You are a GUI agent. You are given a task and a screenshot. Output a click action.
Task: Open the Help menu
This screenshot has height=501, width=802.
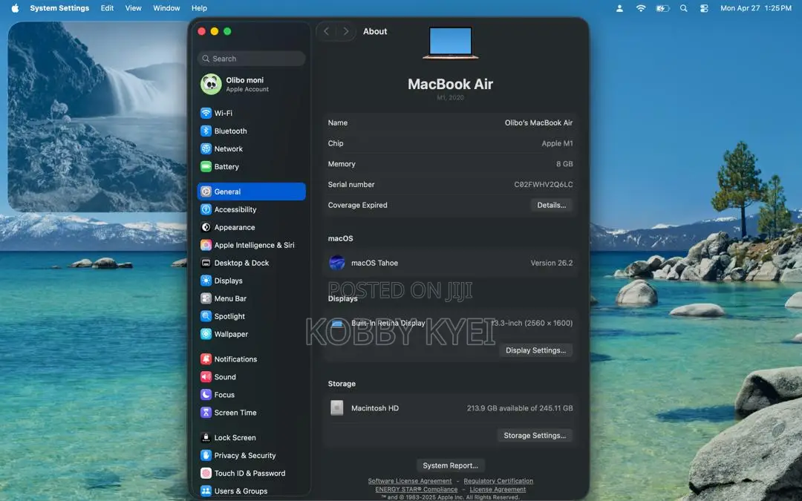click(199, 8)
